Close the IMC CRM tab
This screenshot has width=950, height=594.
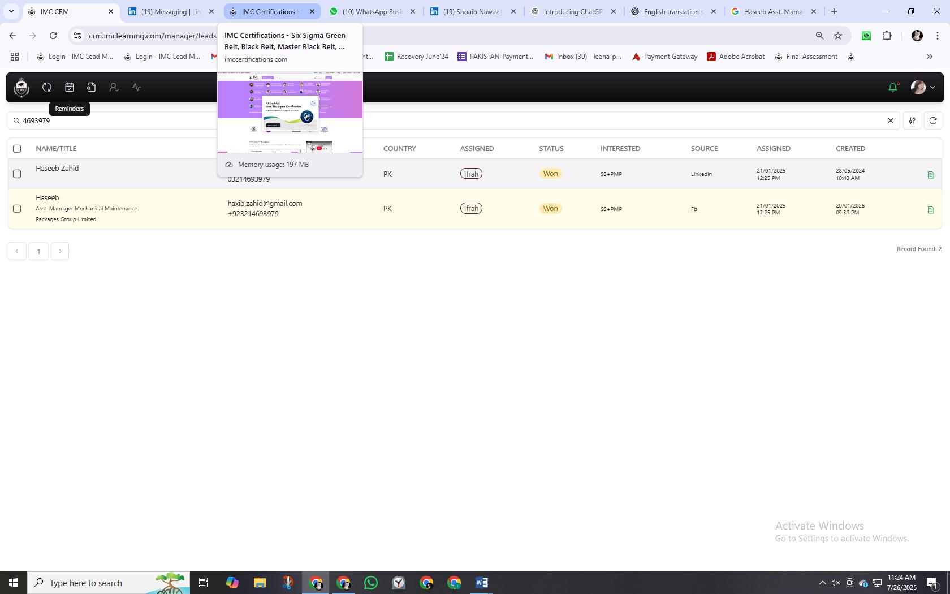pos(111,11)
